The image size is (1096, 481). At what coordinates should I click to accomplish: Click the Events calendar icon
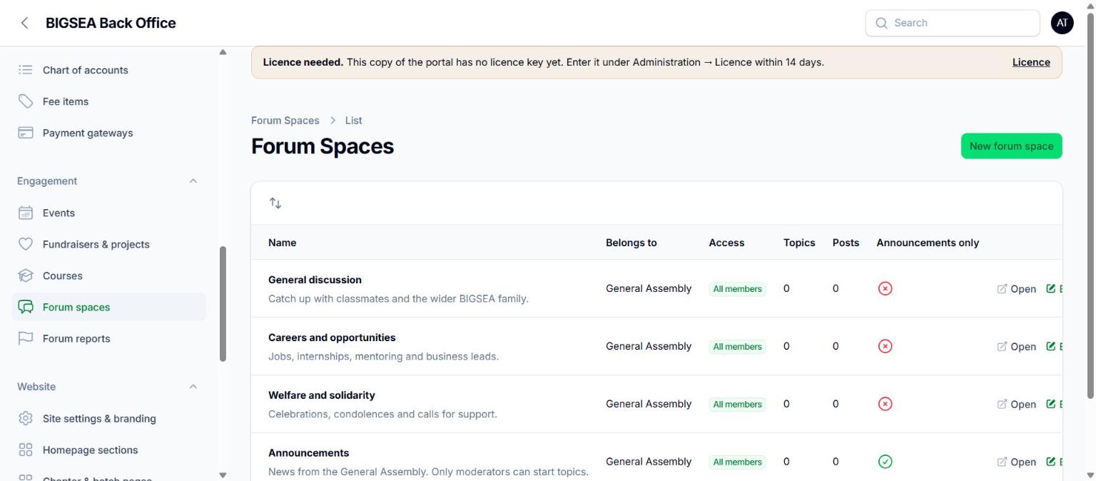click(26, 213)
